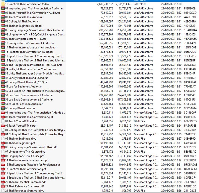Select '01 Improving your Thai Pronunciation A Guide t...' PDF name
Screen dimensions: 199x193
[35, 113]
